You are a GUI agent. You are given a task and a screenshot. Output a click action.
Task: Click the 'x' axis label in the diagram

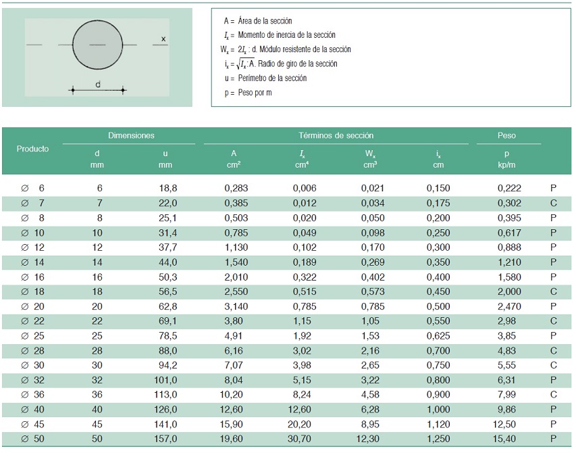pyautogui.click(x=163, y=39)
